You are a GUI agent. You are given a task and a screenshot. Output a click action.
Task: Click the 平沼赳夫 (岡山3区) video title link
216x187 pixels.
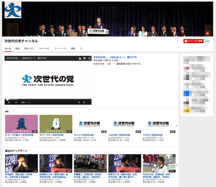[x=19, y=176]
